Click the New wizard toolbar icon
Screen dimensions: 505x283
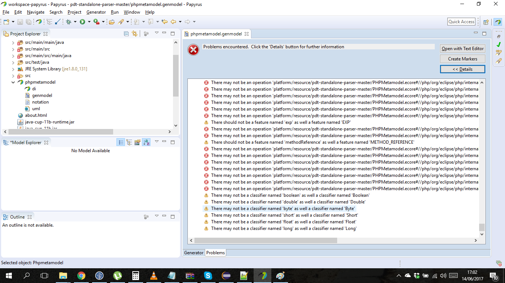pyautogui.click(x=6, y=22)
